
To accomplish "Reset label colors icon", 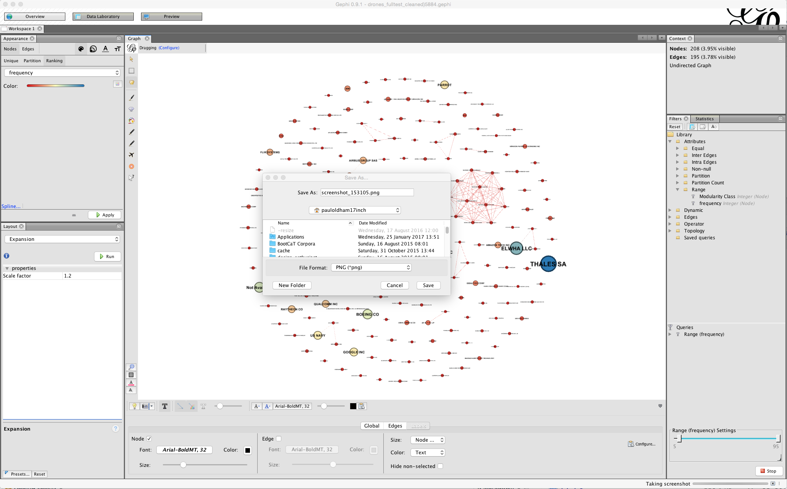I will click(131, 382).
